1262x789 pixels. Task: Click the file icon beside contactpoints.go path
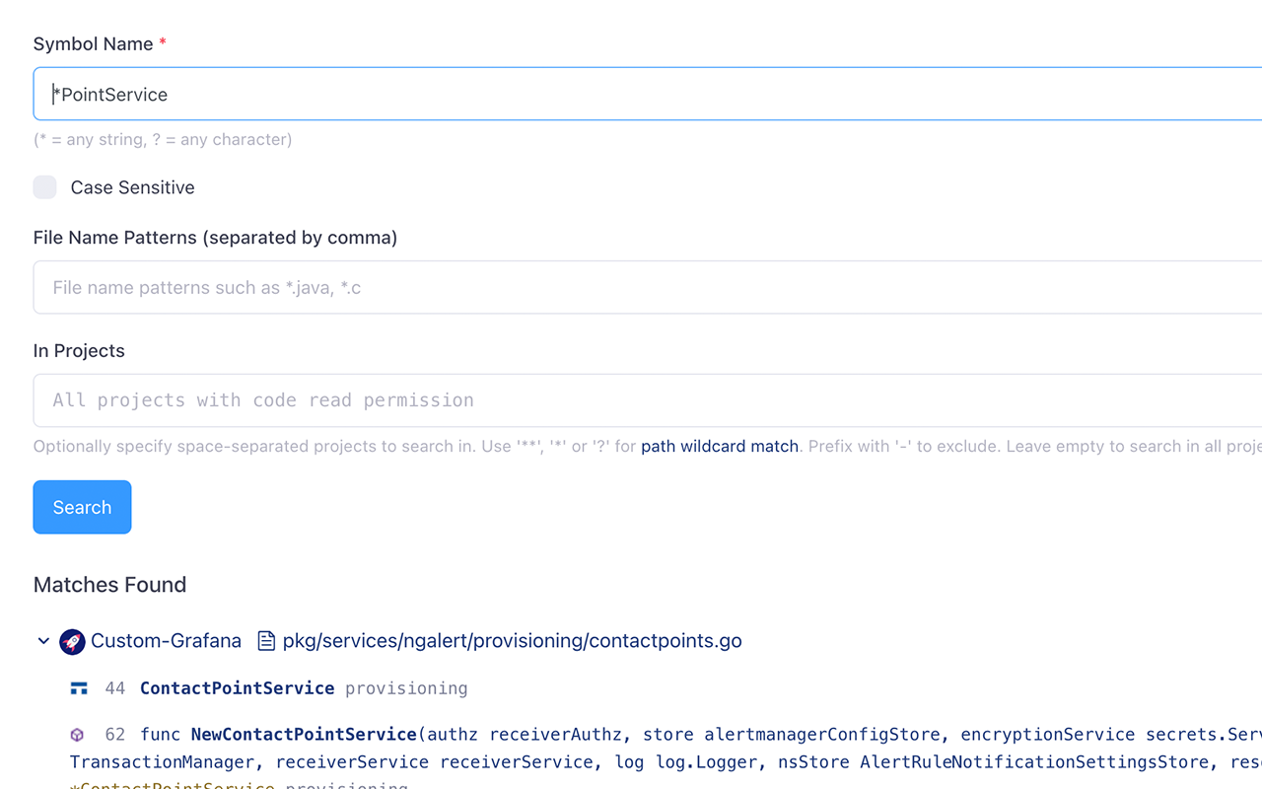point(266,641)
